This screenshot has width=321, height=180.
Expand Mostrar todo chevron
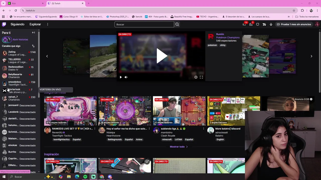pos(187,147)
